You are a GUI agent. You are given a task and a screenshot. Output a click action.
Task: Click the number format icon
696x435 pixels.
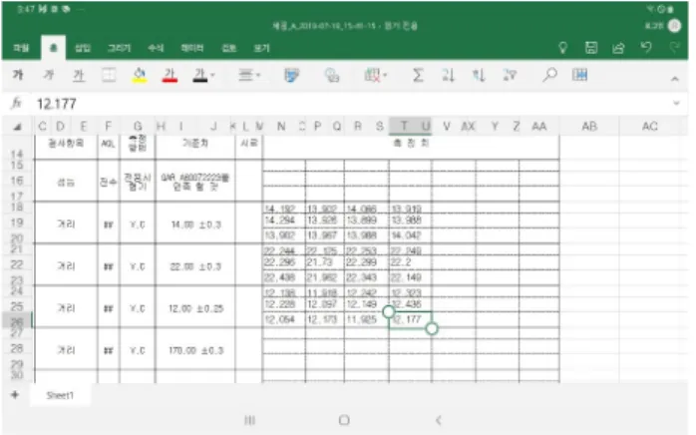(332, 75)
